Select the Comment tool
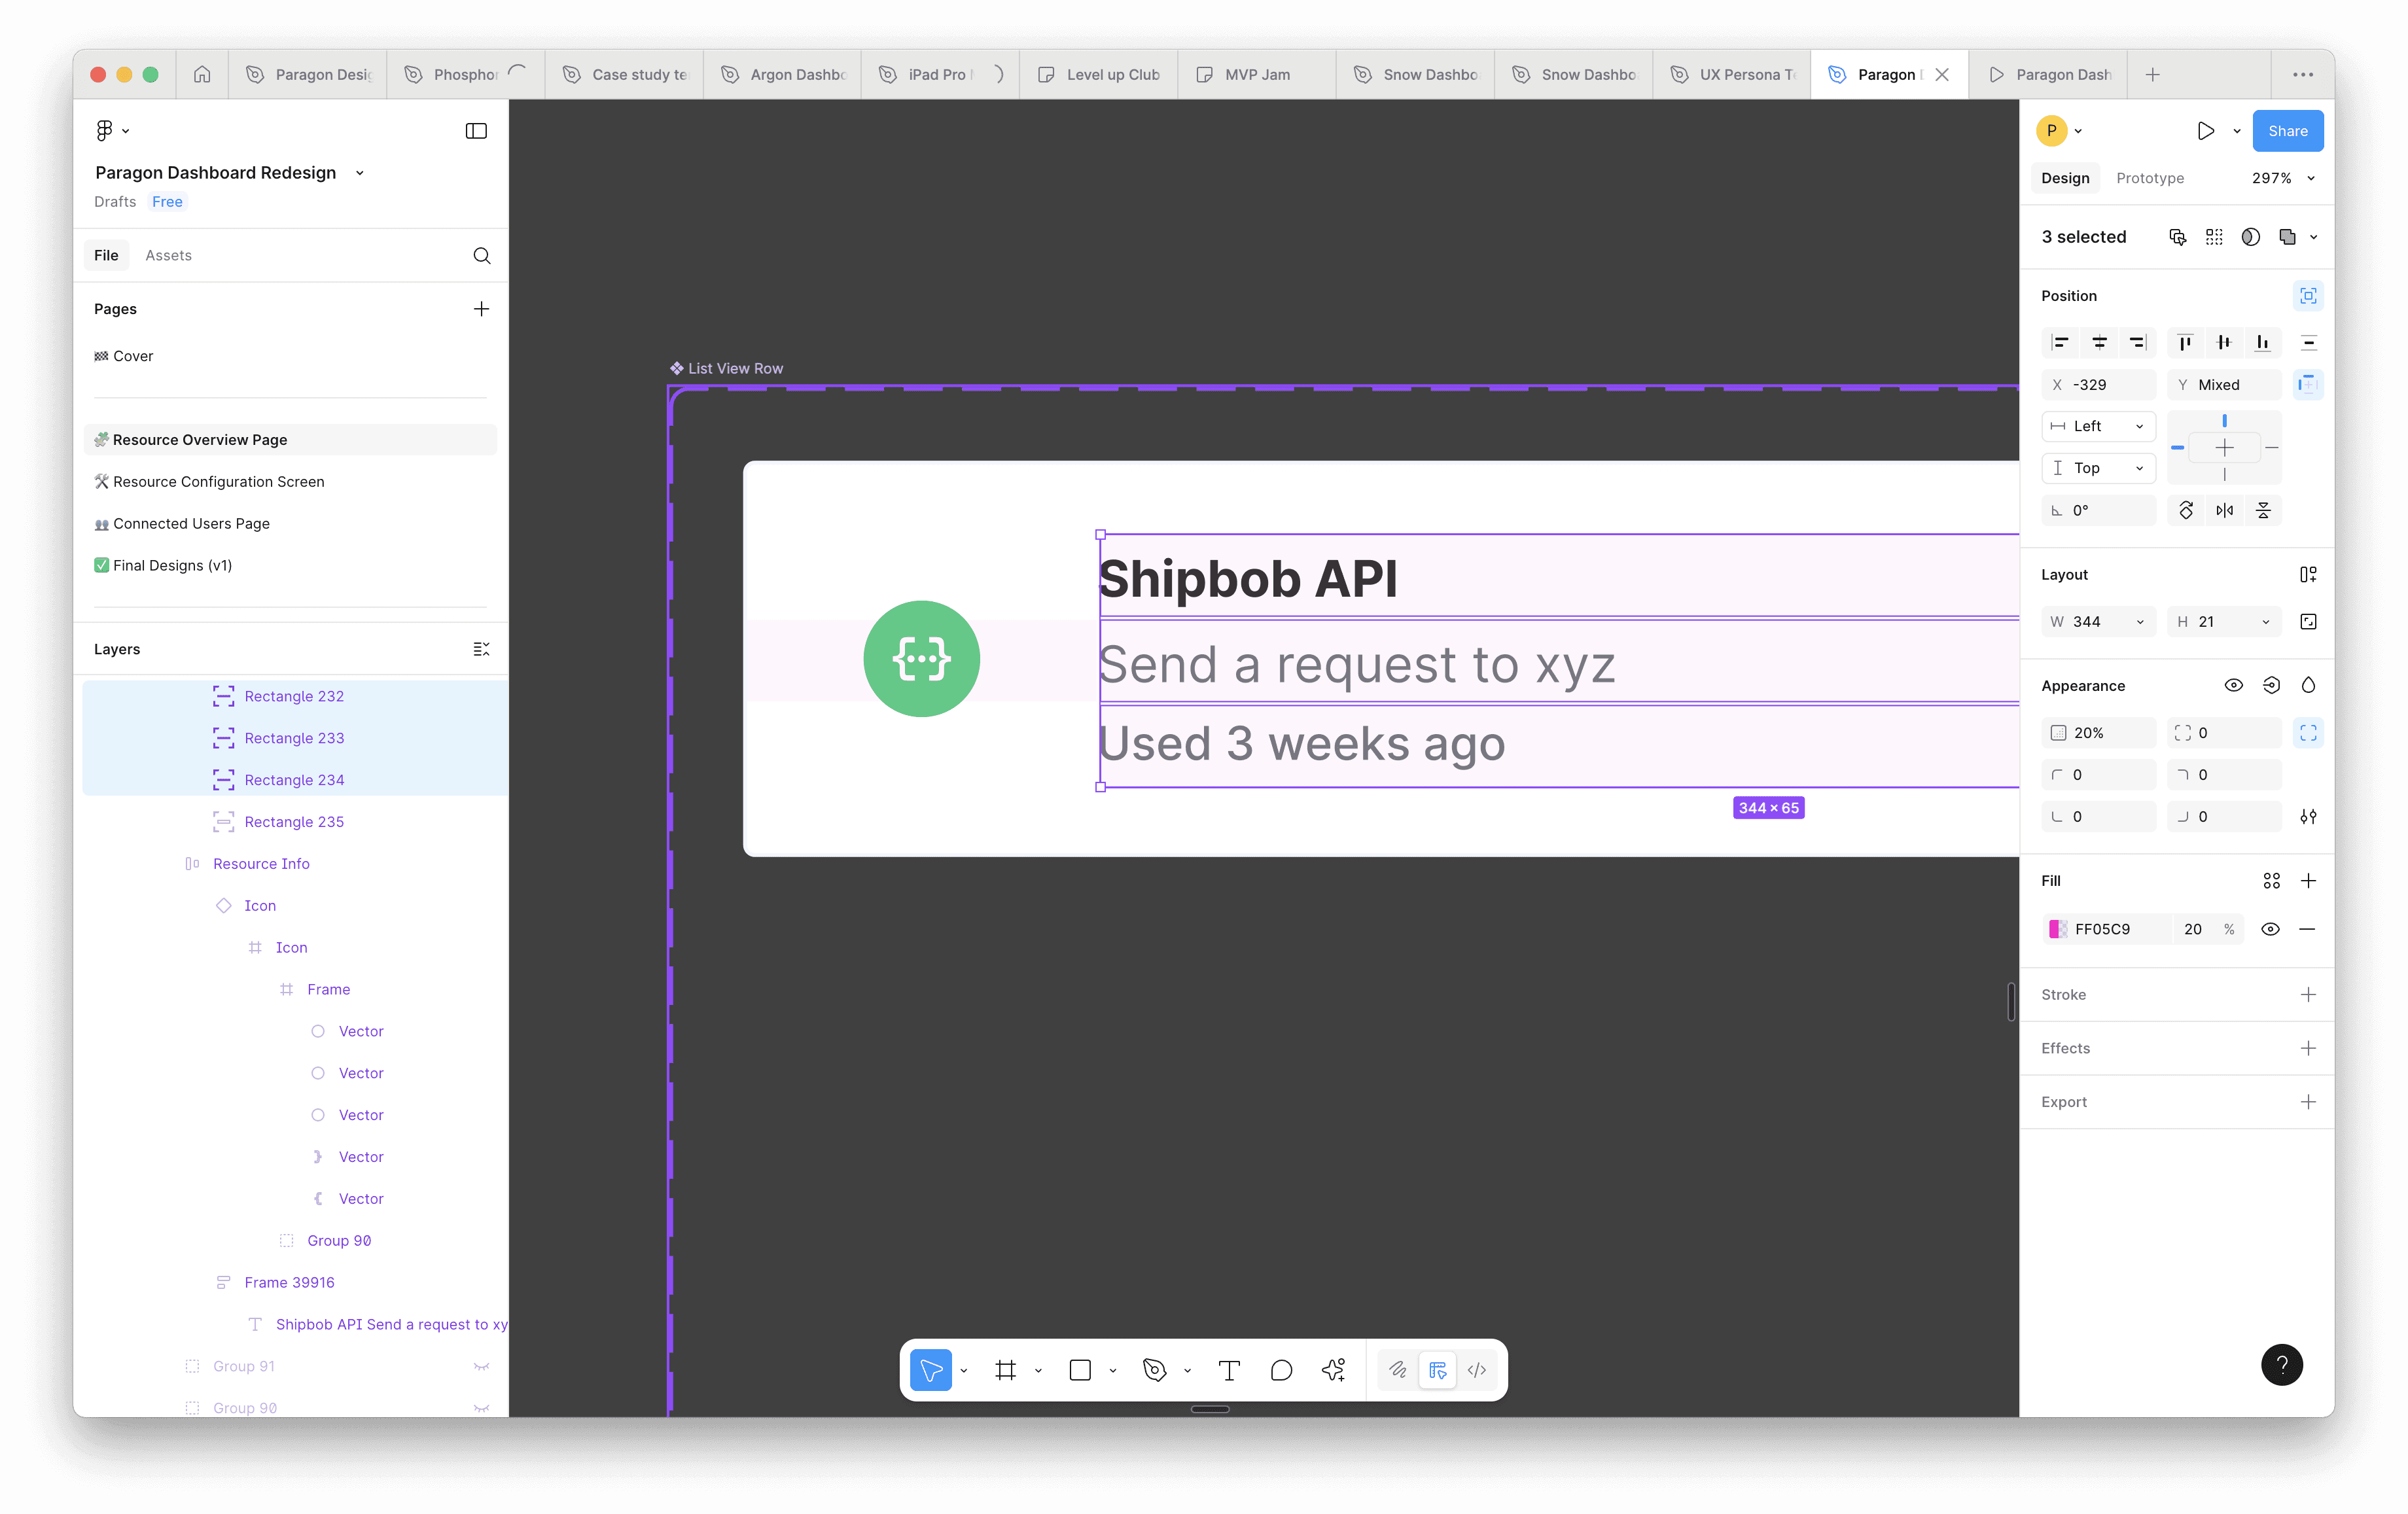2408x1514 pixels. coord(1281,1370)
